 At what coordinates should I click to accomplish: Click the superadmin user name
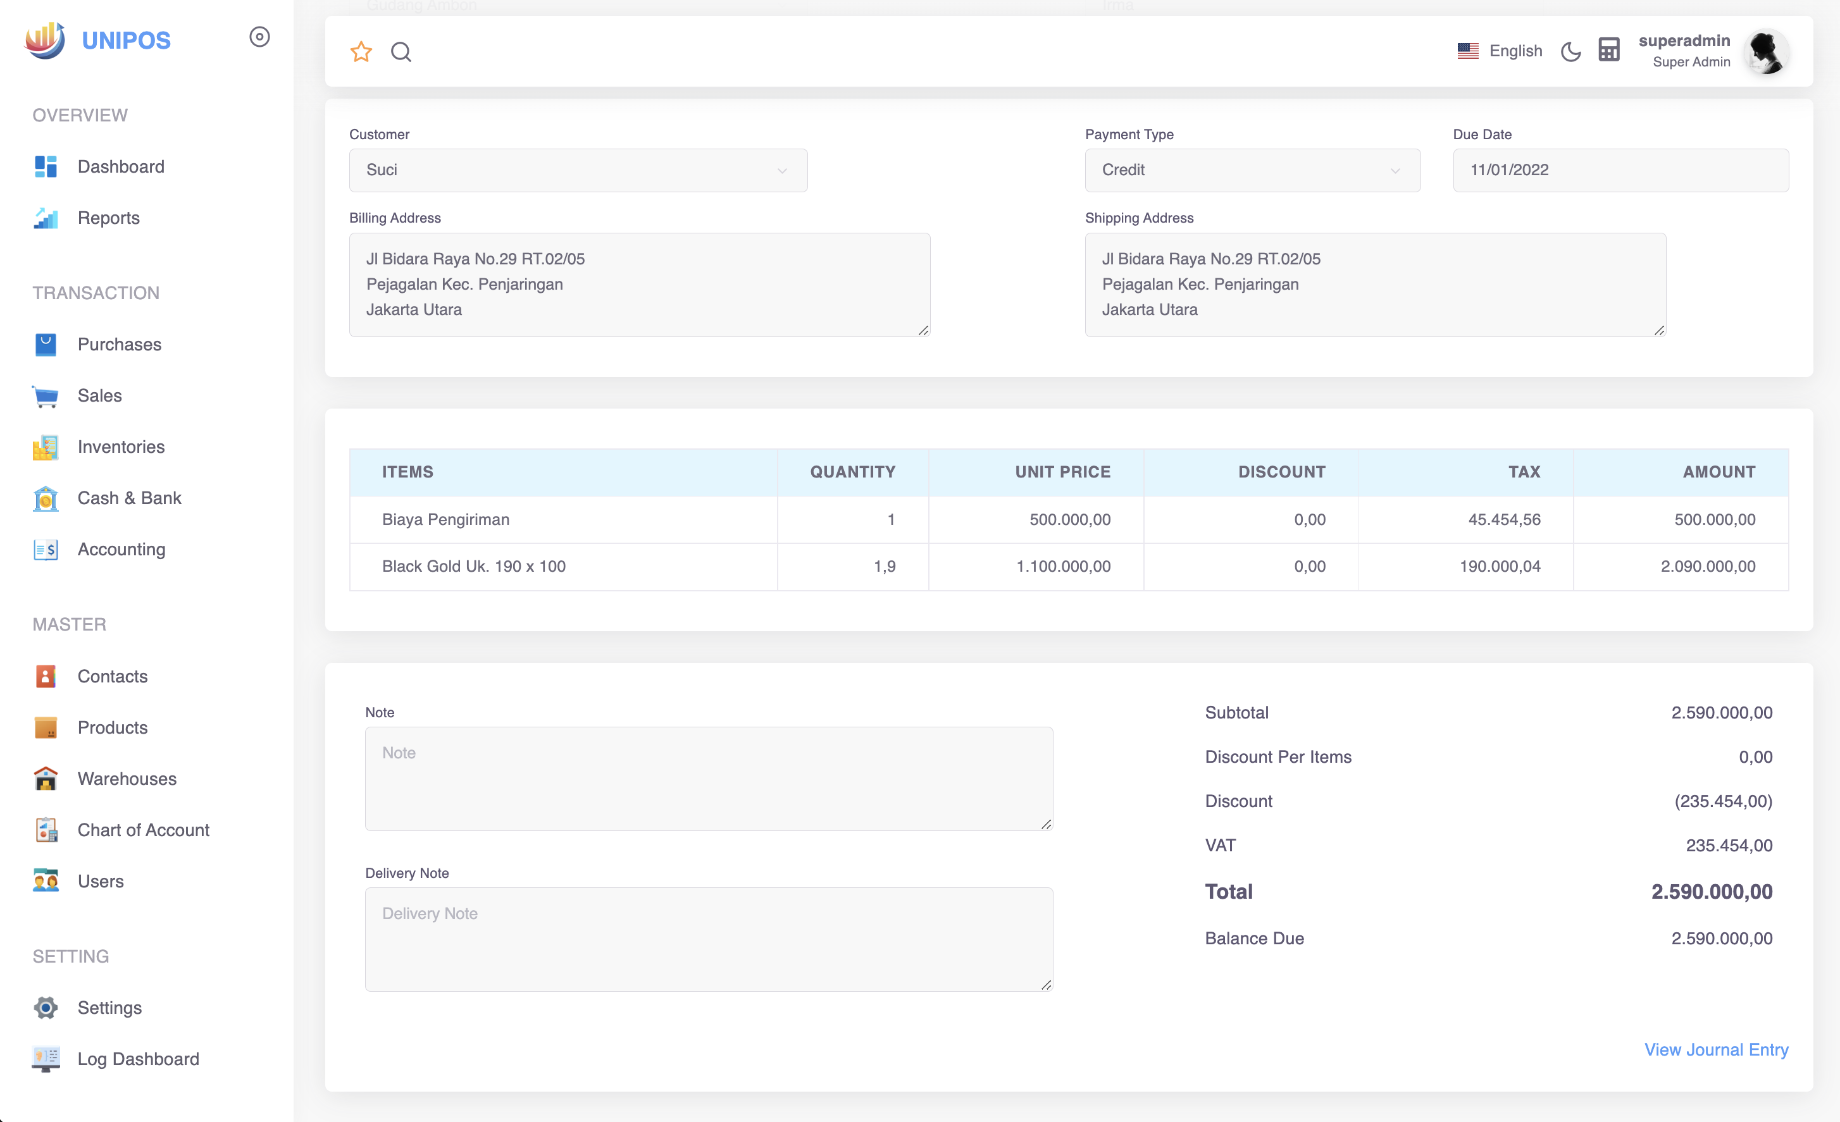point(1684,40)
